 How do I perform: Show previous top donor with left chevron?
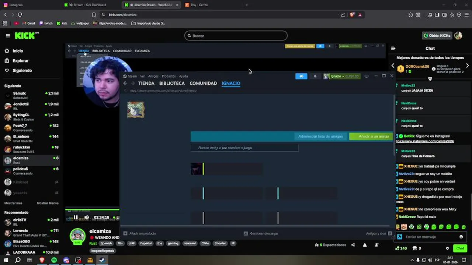393,66
